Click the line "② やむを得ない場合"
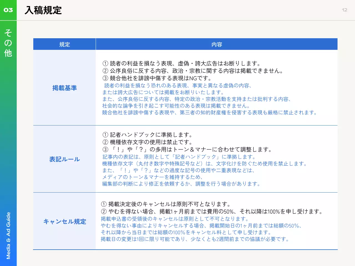355x266 pixels. [212, 212]
